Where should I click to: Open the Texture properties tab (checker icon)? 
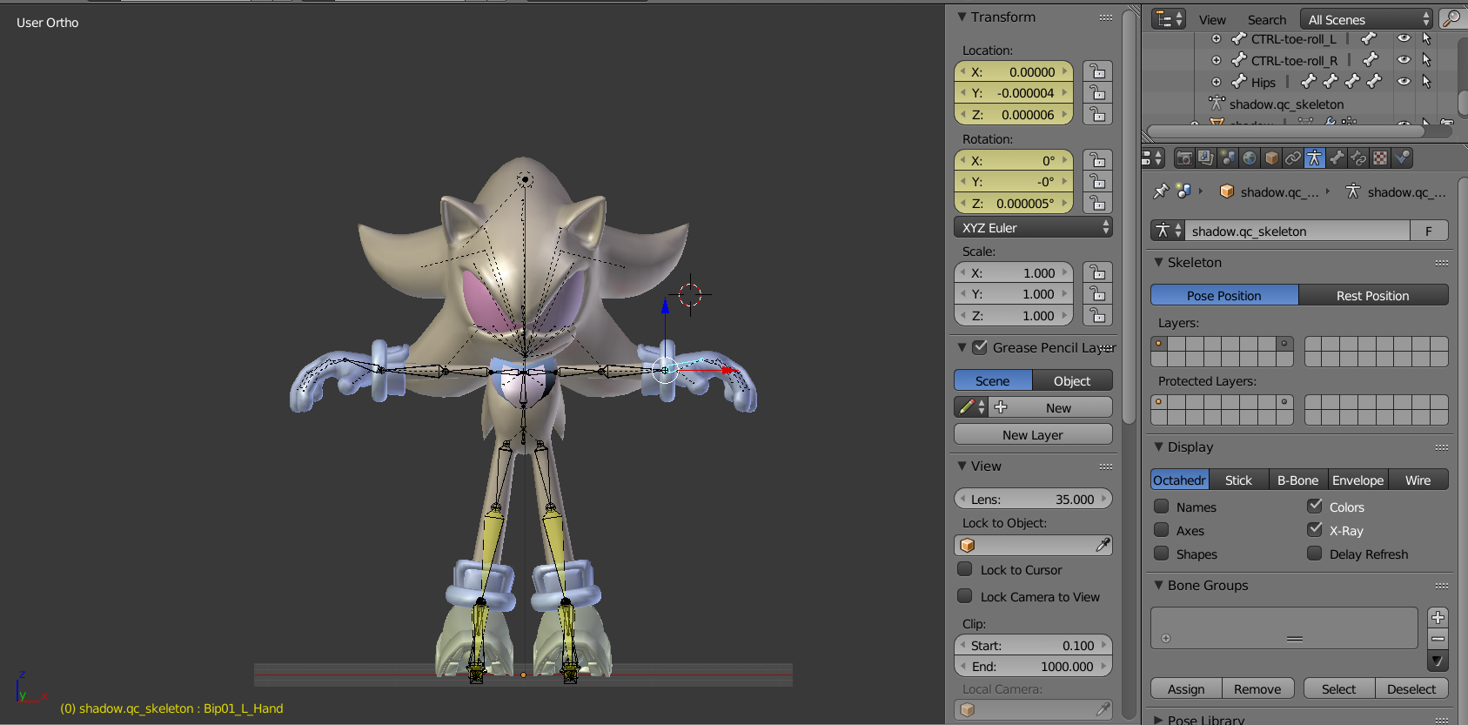pos(1380,158)
